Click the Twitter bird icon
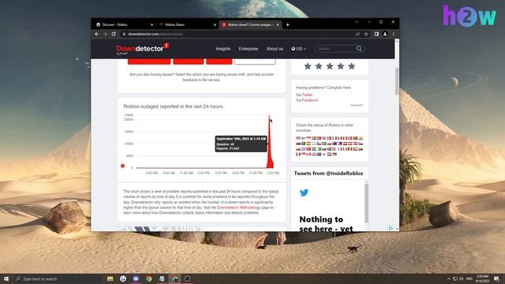The width and height of the screenshot is (505, 284). coord(304,192)
